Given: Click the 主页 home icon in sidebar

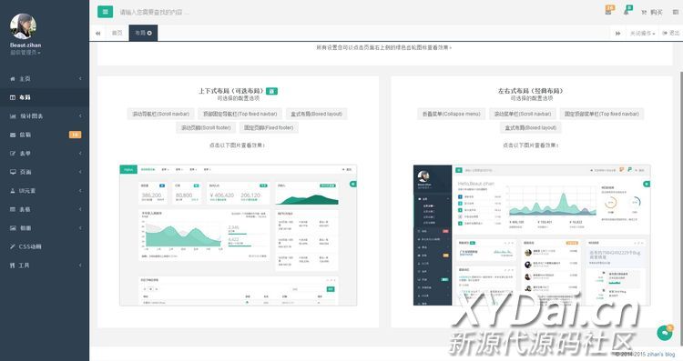Looking at the screenshot, I should pyautogui.click(x=13, y=79).
